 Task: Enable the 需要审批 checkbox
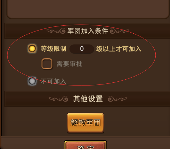(x=47, y=64)
